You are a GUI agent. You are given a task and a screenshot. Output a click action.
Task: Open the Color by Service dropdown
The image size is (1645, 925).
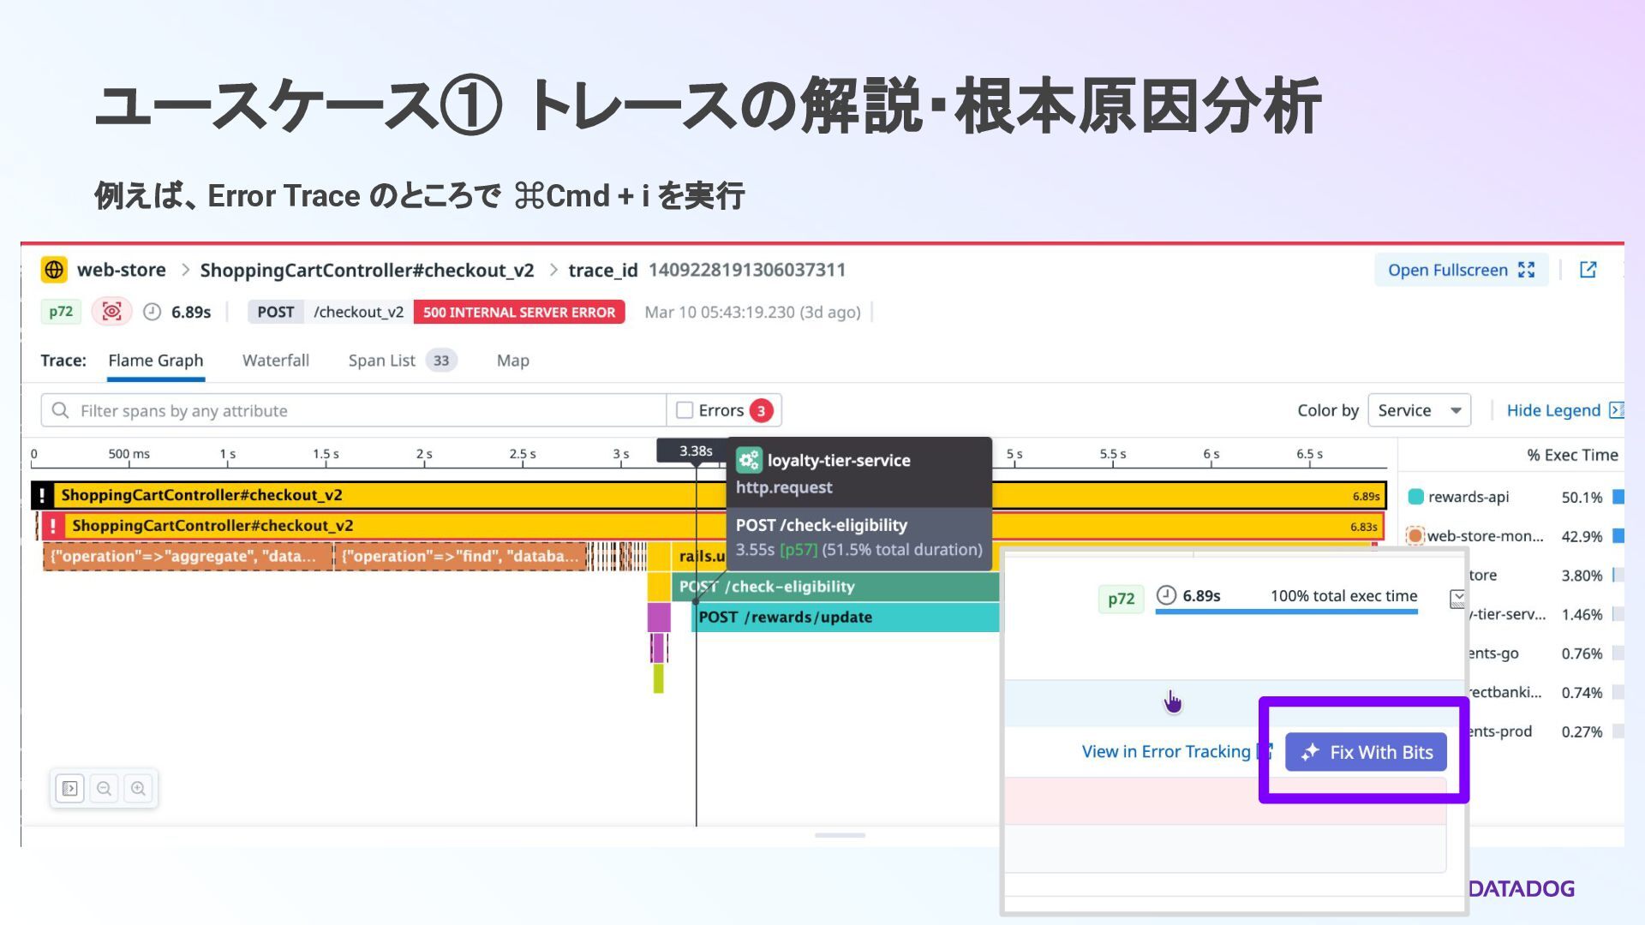click(1419, 410)
